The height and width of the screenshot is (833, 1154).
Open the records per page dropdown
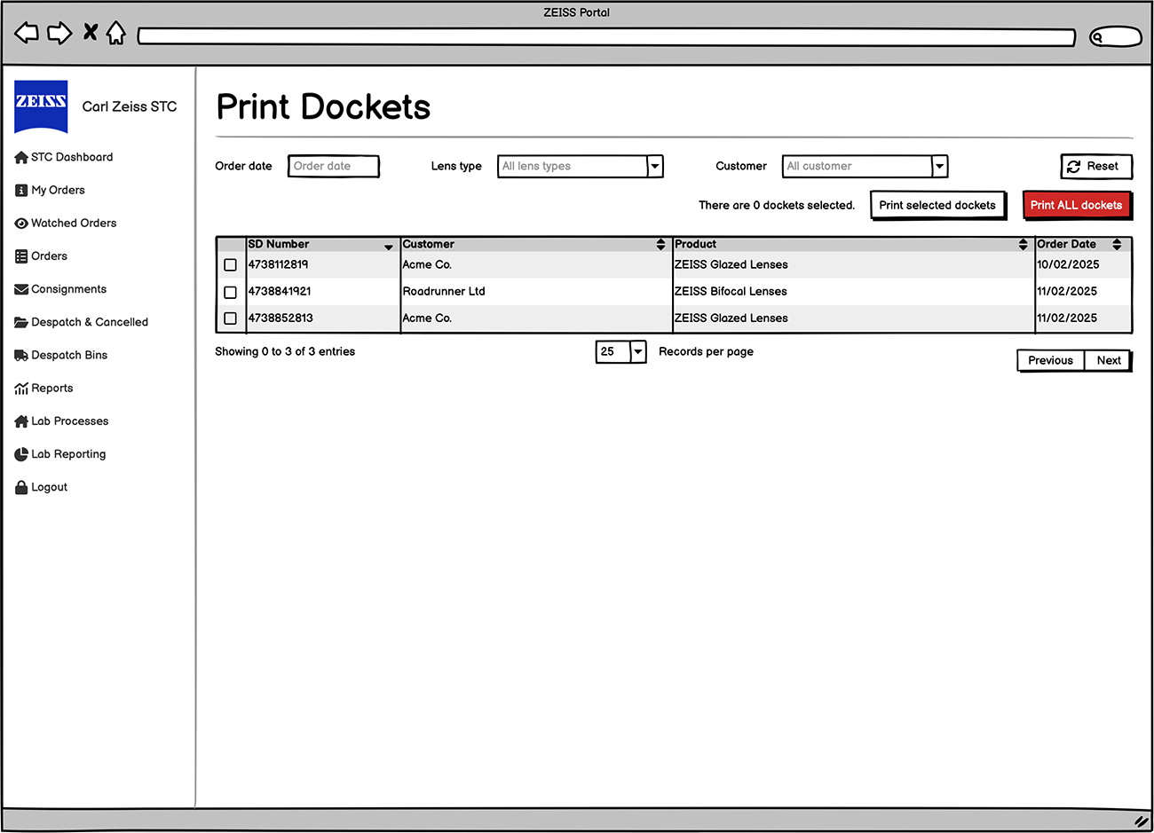pos(620,352)
